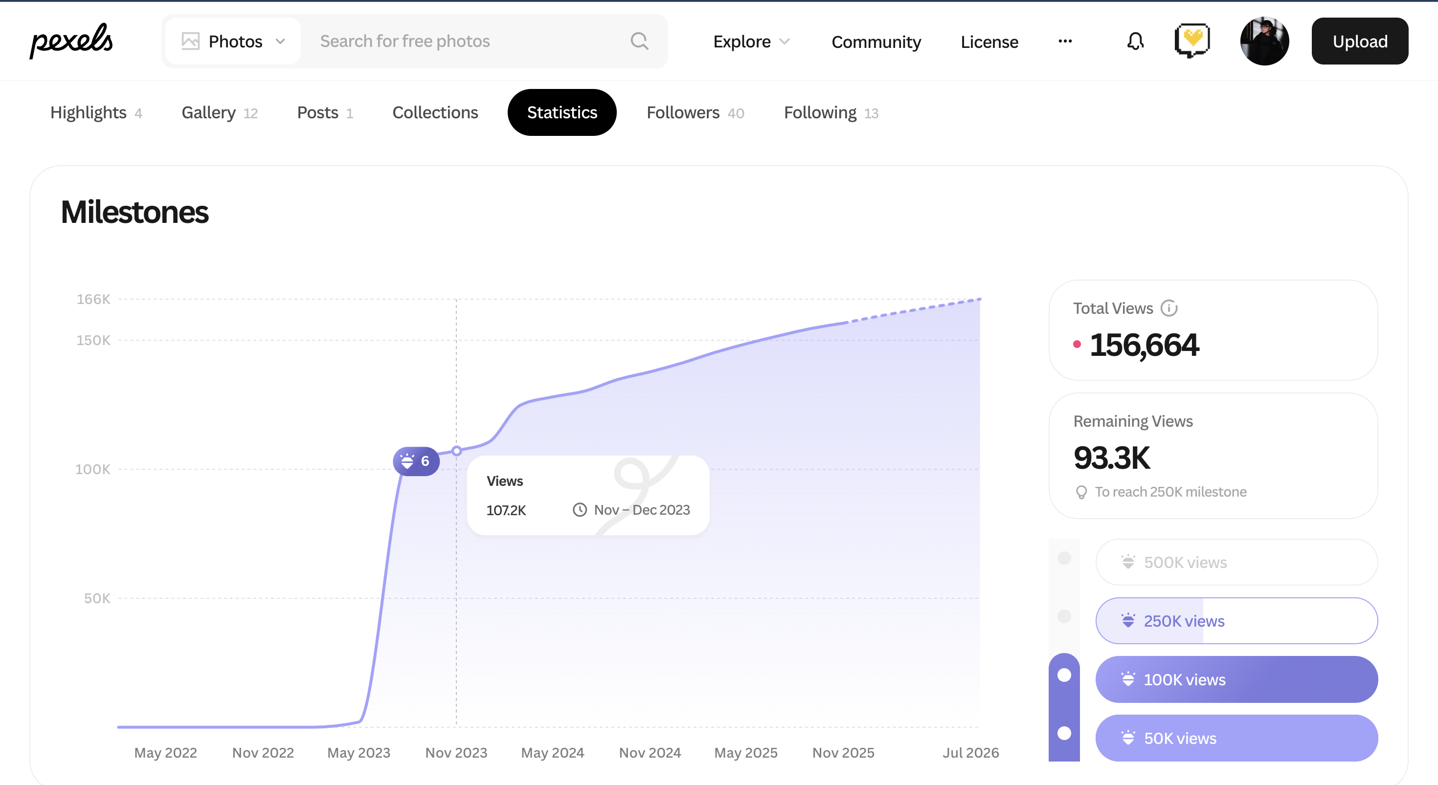Open the Community link
The height and width of the screenshot is (785, 1438).
876,42
